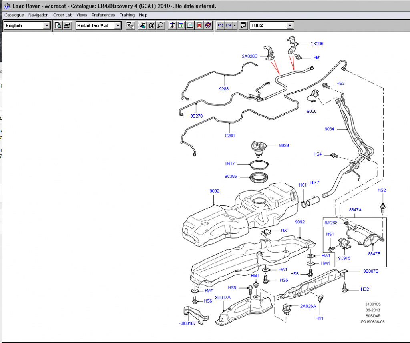The width and height of the screenshot is (410, 343).
Task: Select part callout HB2
Action: 365,289
